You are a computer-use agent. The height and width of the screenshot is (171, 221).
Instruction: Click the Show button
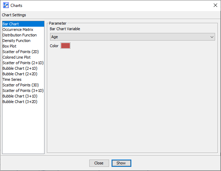tap(121, 163)
